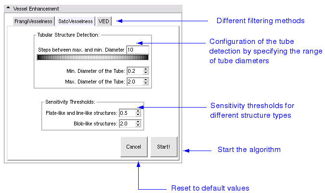The height and width of the screenshot is (193, 325).
Task: Focus the Blob-like structures value field
Action: click(x=127, y=124)
